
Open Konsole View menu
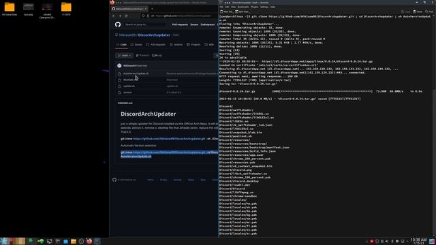coord(233,7)
